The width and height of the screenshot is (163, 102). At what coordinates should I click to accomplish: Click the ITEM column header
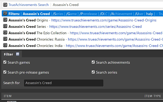8,96
